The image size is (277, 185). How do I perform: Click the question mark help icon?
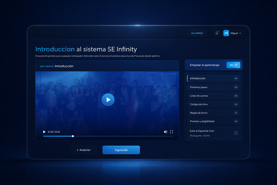(236, 133)
